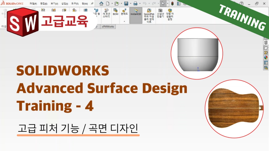269x151 pixels.
Task: Pin the menu bar with the pushpin
Action: click(x=92, y=3)
